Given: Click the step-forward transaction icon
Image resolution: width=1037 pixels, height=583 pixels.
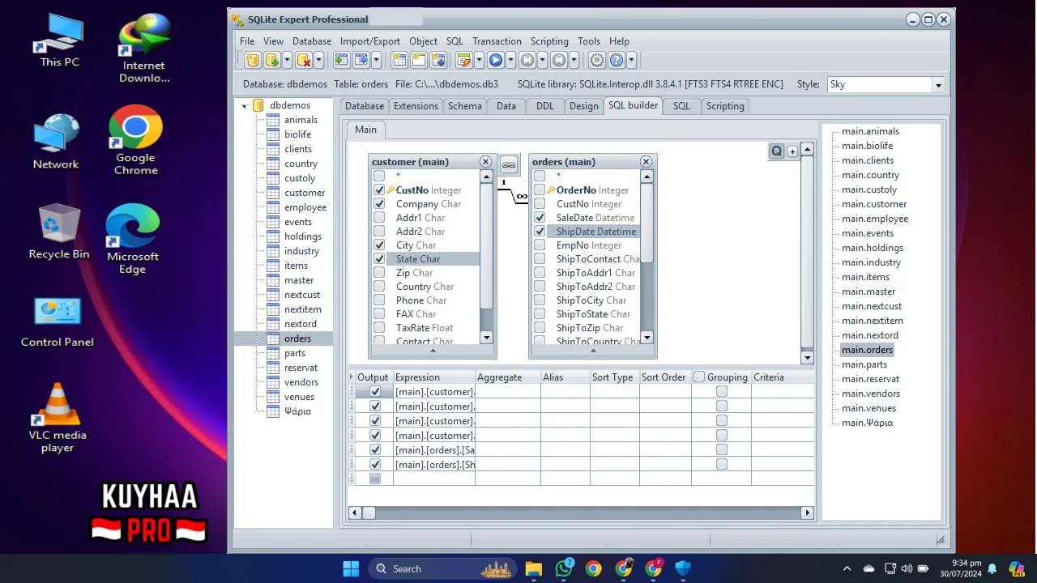Looking at the screenshot, I should [527, 60].
